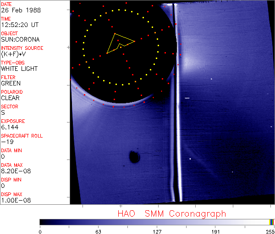Select the CLEAR polaroid value
Screen dimensions: 275x234
tap(10, 98)
